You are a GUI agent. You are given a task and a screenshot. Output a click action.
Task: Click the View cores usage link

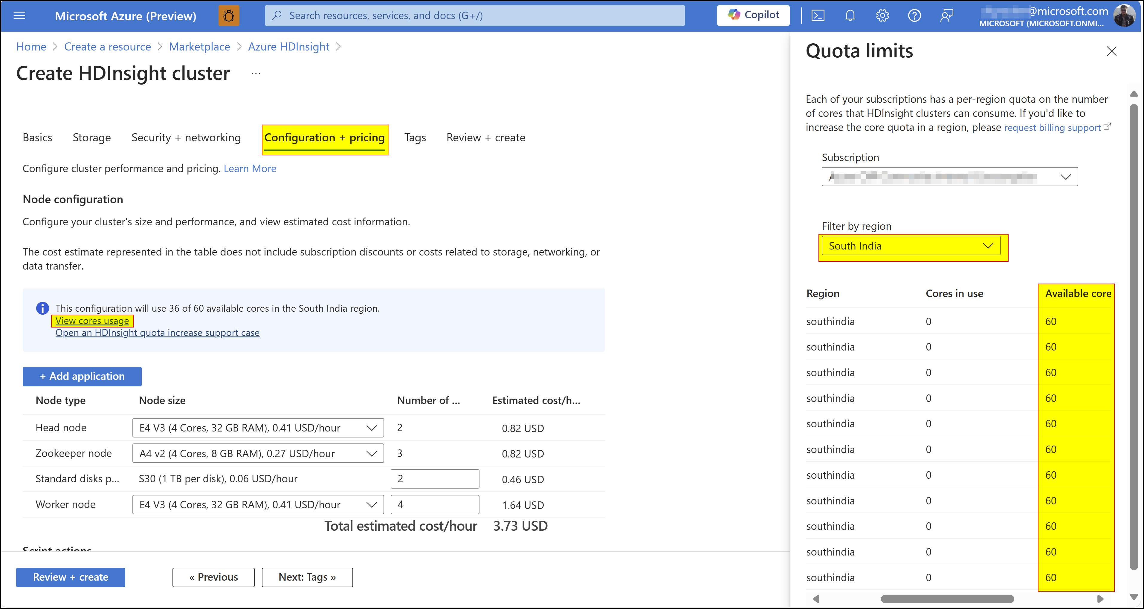[92, 320]
